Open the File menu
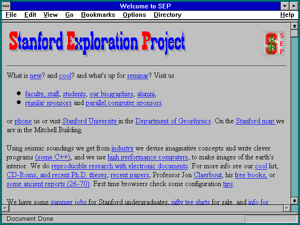This screenshot has width=300, height=225. coord(11,15)
